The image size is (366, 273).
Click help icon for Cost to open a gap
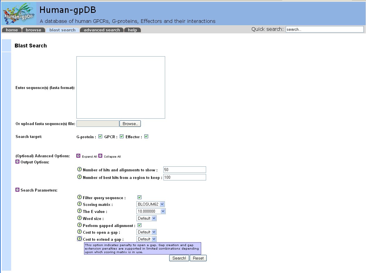click(x=79, y=232)
